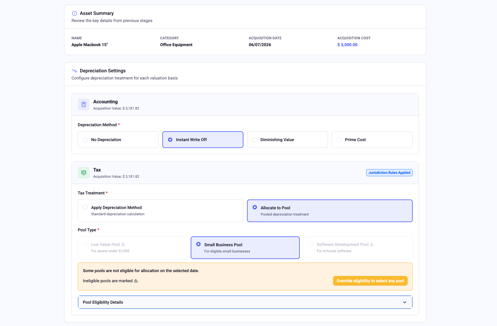497x326 pixels.
Task: Click Accounting Acquisition Value $ 3,181.82 text
Action: point(116,108)
